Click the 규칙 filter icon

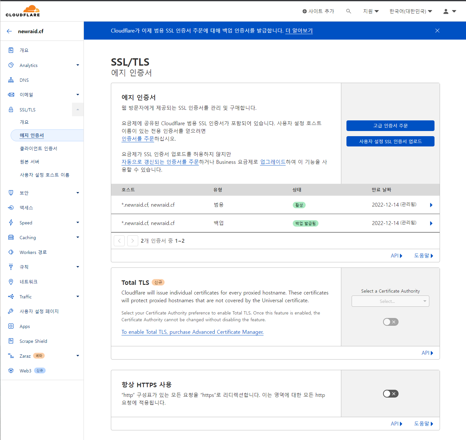[11, 267]
